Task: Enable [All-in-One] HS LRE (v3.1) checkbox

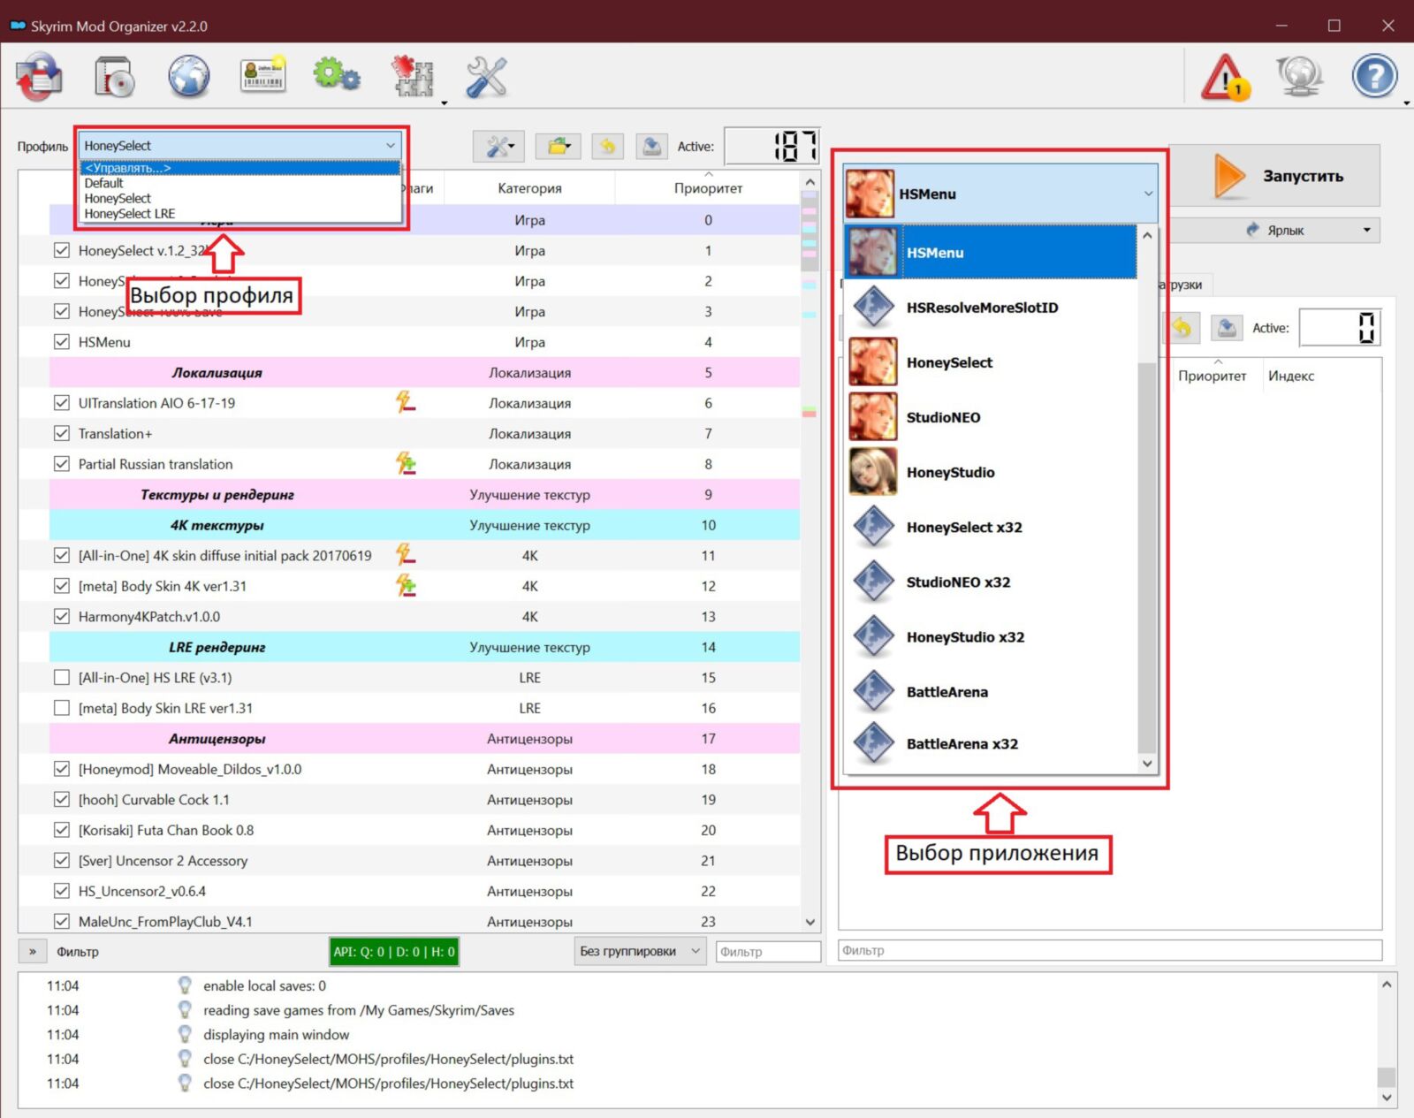Action: [x=62, y=677]
